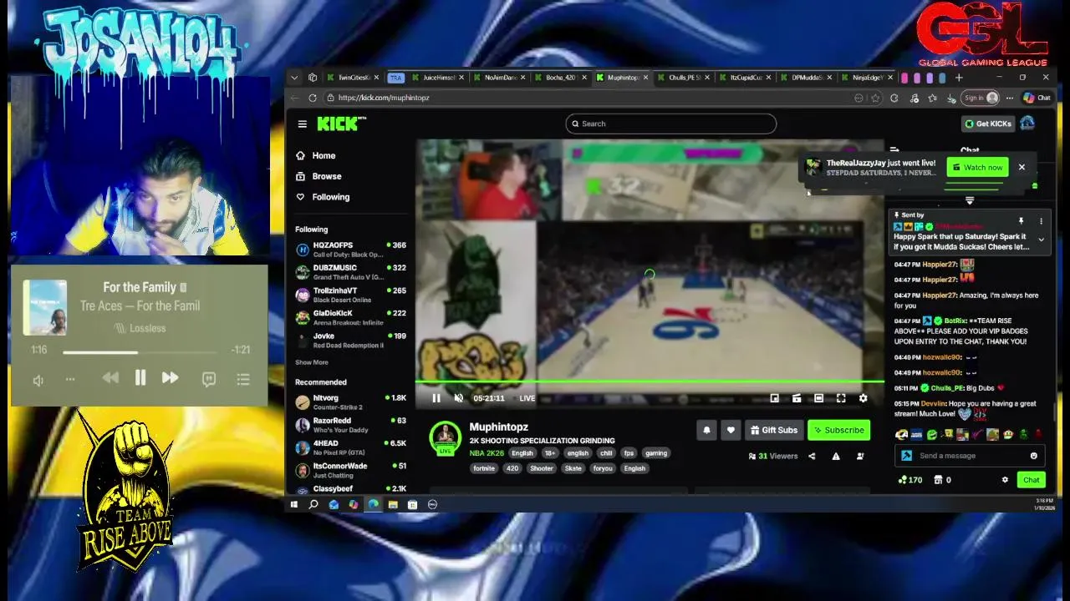The width and height of the screenshot is (1070, 601).
Task: Focus the Send a message chat input
Action: click(x=969, y=456)
